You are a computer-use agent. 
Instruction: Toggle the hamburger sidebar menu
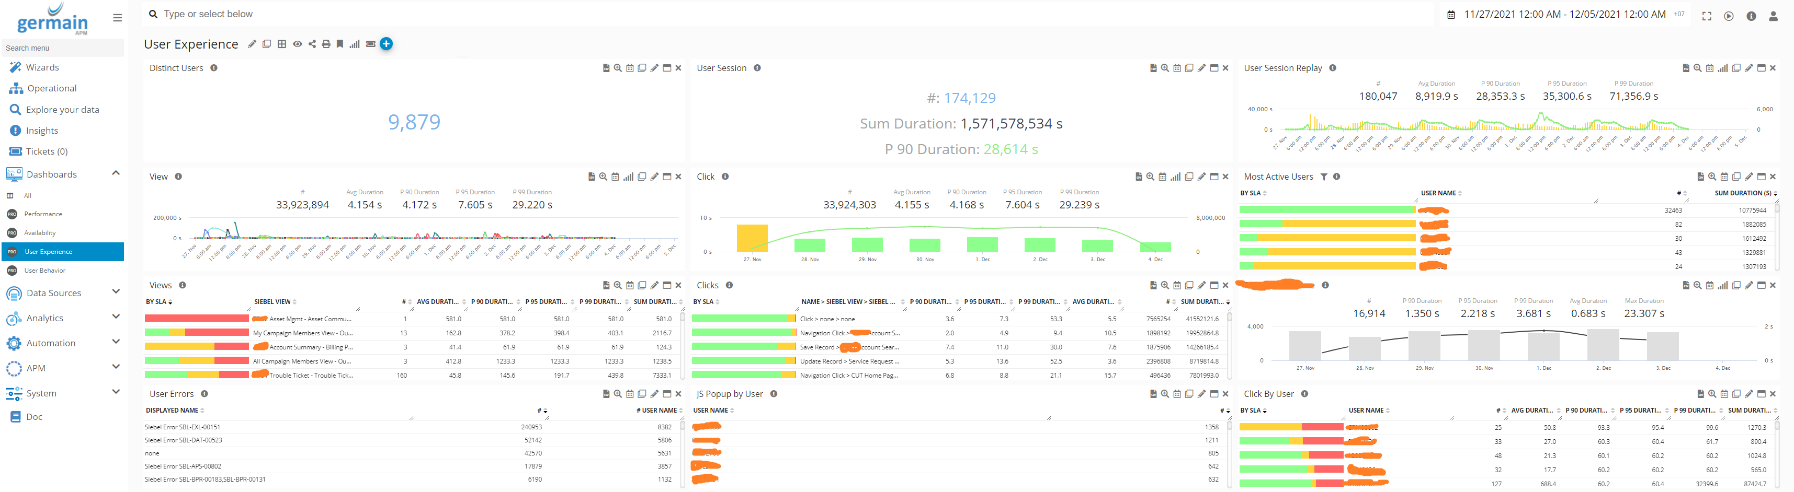click(x=117, y=18)
